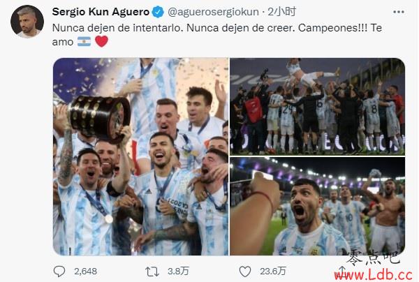This screenshot has width=419, height=282.
Task: Click the blue verified badge
Action: point(158,12)
